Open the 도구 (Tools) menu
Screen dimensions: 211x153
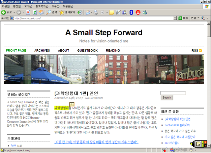pyautogui.click(x=55, y=6)
